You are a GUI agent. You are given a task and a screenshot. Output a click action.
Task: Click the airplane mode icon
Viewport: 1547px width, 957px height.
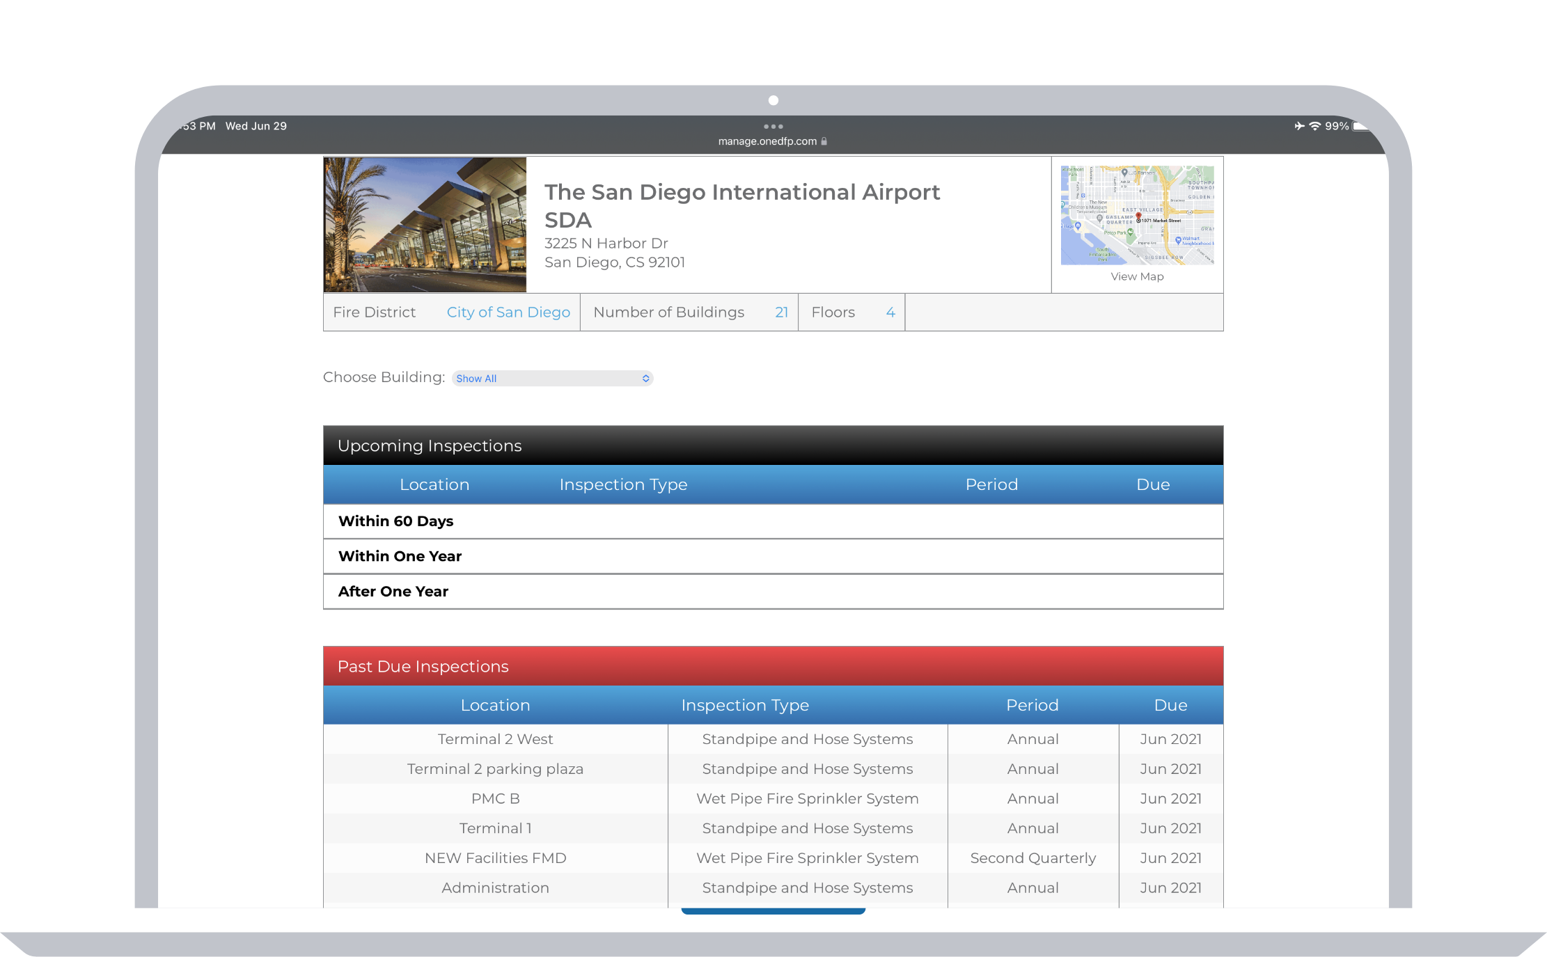[1299, 126]
